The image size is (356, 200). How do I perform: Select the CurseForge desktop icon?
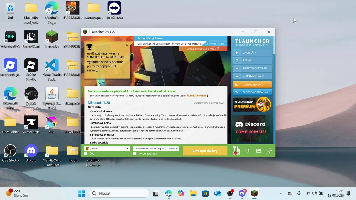[31, 125]
